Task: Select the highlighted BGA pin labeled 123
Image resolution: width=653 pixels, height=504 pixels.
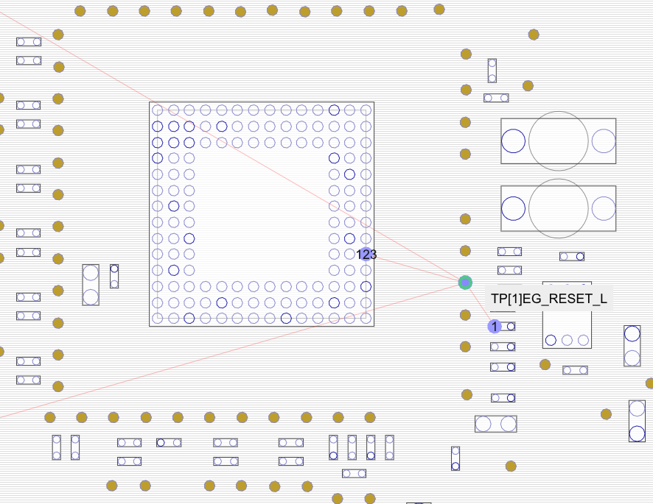Action: [x=366, y=255]
